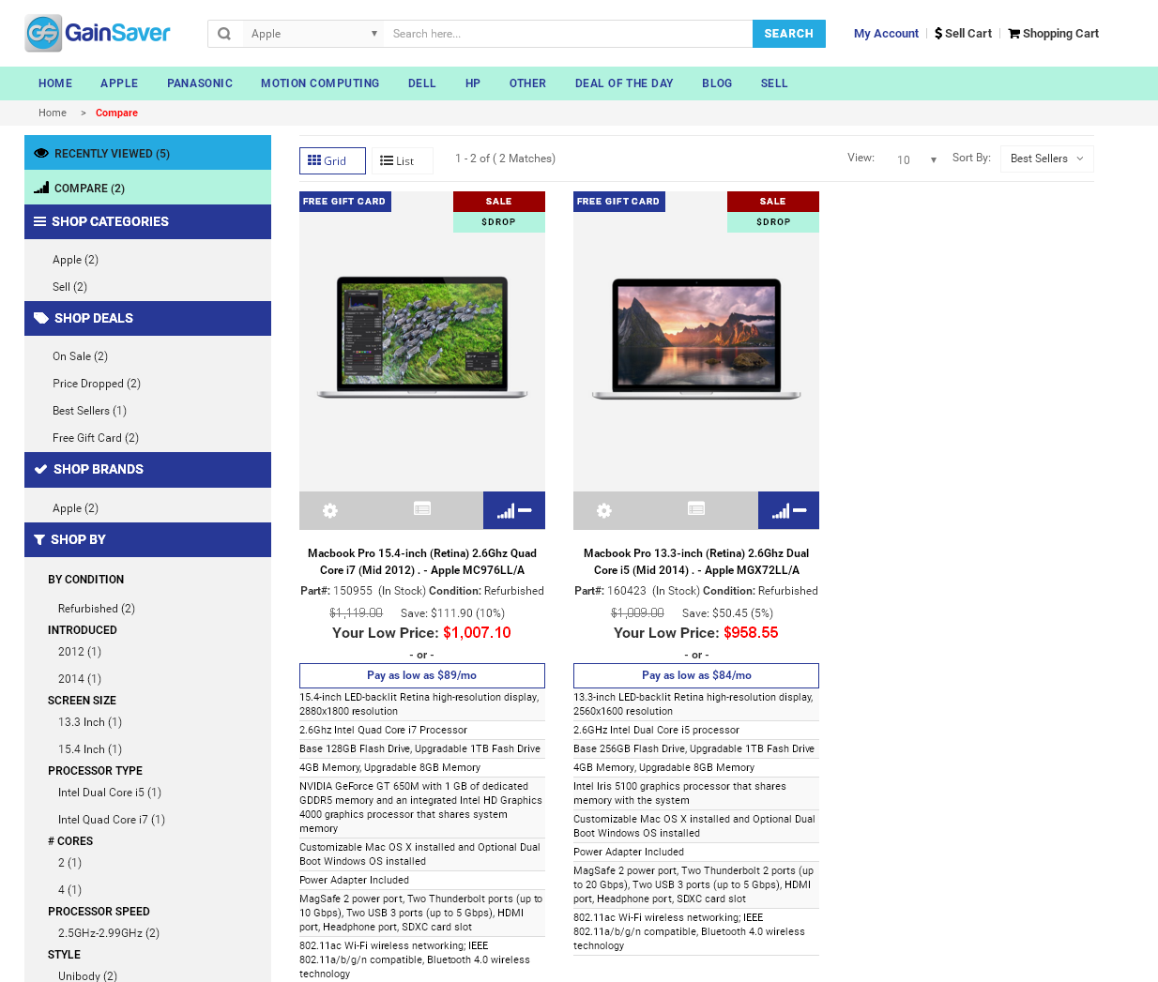The height and width of the screenshot is (982, 1158).
Task: Open the APPLE navigation menu
Action: click(119, 83)
